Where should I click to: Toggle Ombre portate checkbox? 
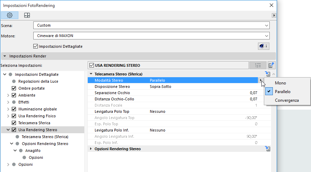pyautogui.click(x=14, y=88)
